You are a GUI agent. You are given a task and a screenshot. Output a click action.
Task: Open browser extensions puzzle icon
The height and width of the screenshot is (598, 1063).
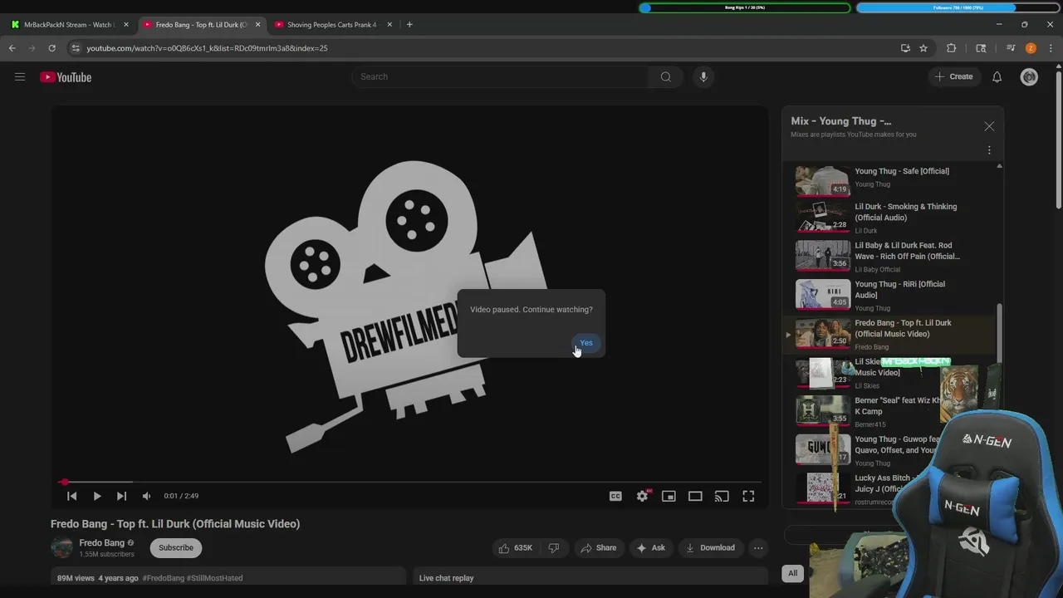[x=952, y=48]
